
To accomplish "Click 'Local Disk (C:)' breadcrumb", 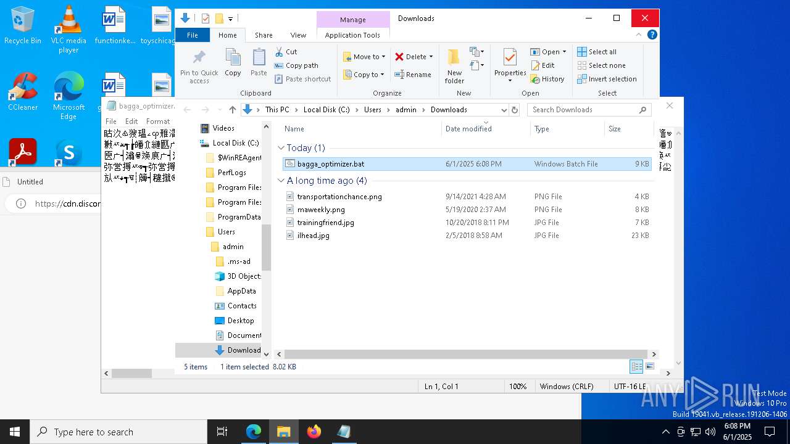I will pyautogui.click(x=326, y=110).
